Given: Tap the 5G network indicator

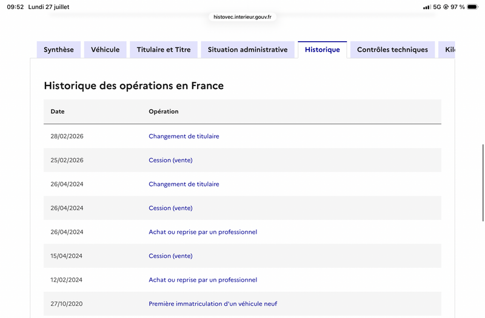Looking at the screenshot, I should click(x=437, y=7).
